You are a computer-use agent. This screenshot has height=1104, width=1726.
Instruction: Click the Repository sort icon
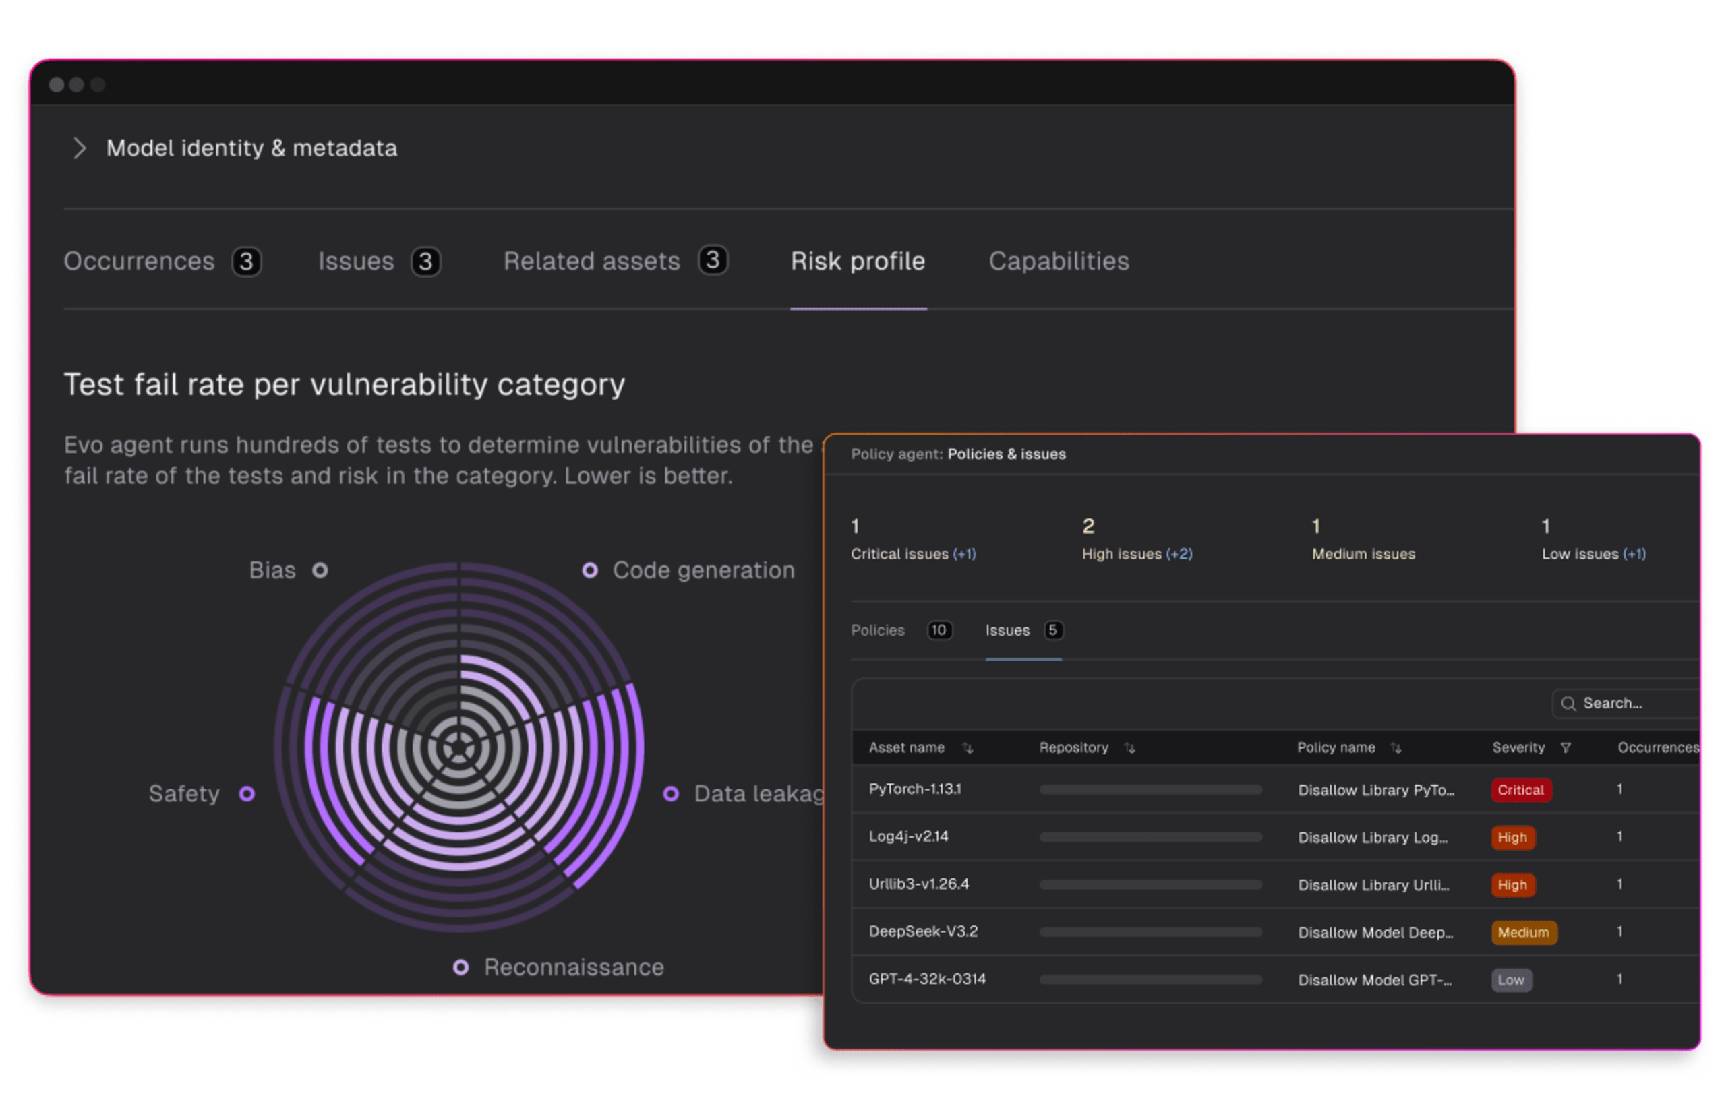(x=1129, y=747)
